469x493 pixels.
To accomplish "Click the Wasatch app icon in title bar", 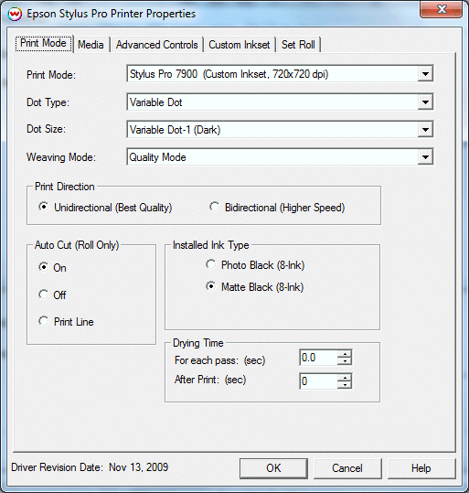I will click(15, 14).
